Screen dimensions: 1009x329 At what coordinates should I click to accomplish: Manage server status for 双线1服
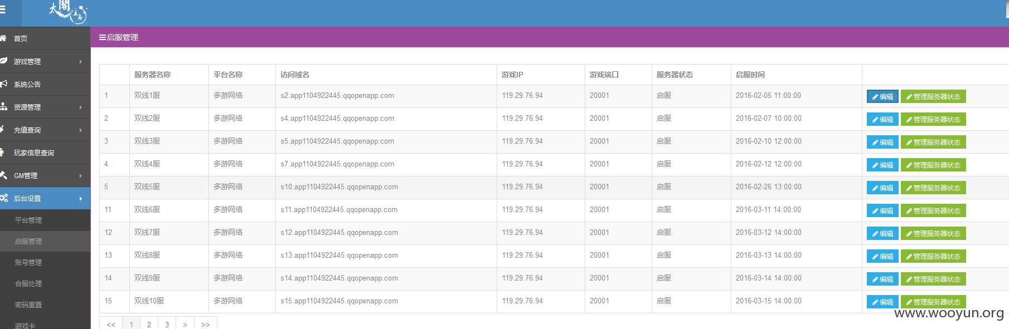[933, 96]
